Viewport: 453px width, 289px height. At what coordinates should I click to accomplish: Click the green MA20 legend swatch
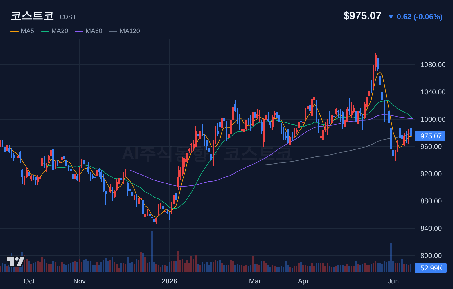click(x=45, y=31)
